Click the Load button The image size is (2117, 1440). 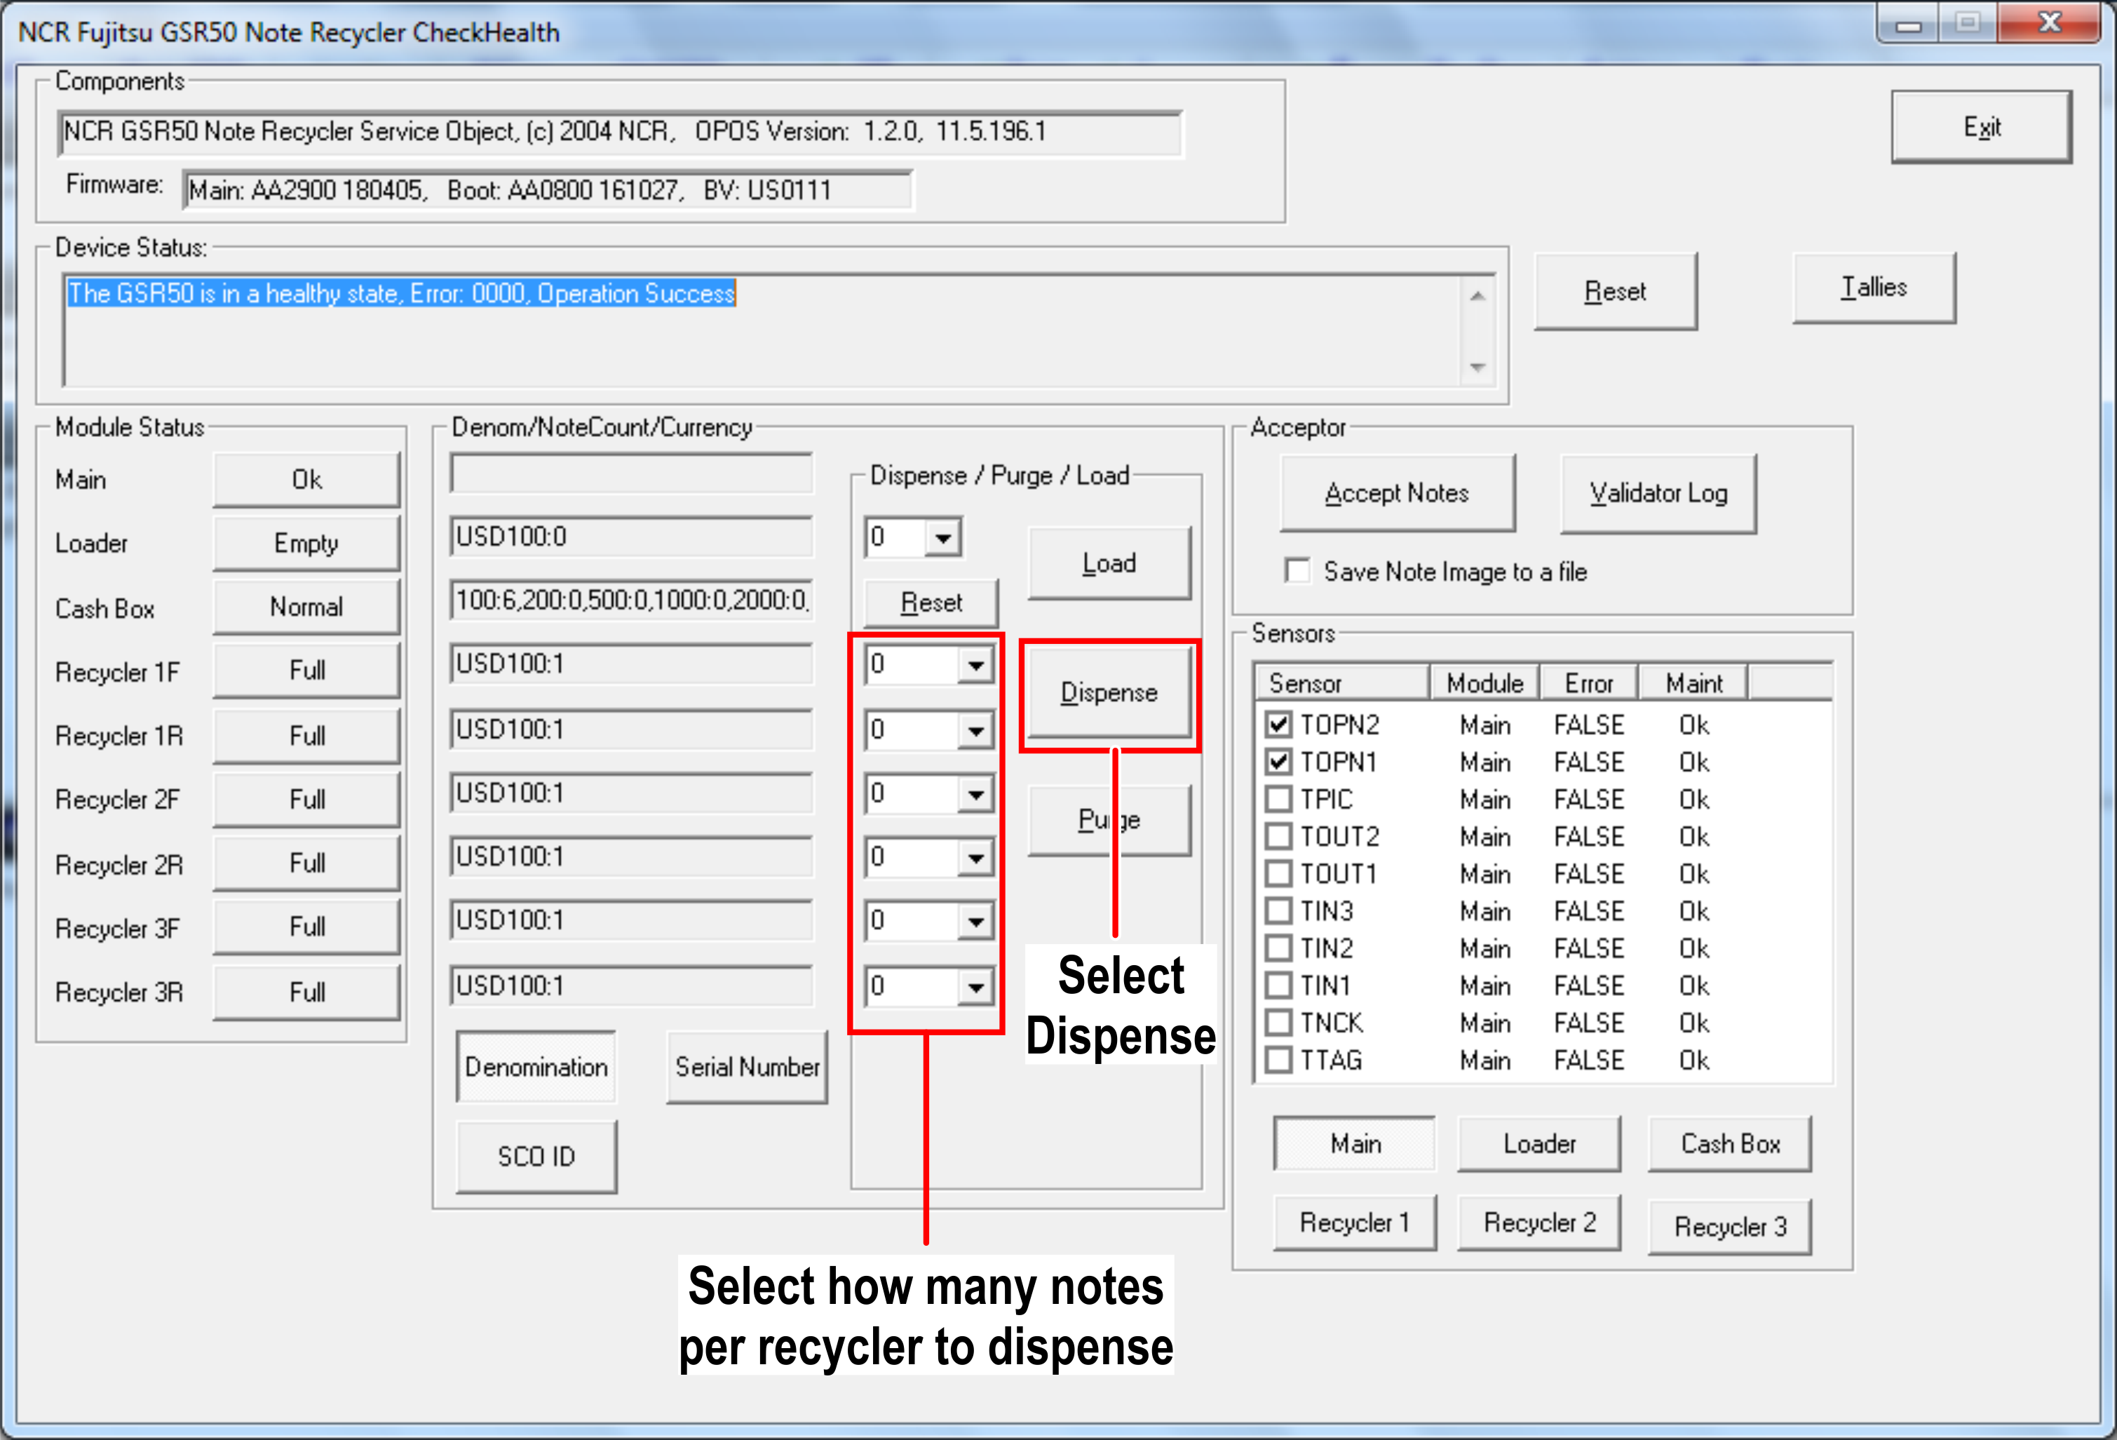(1109, 563)
